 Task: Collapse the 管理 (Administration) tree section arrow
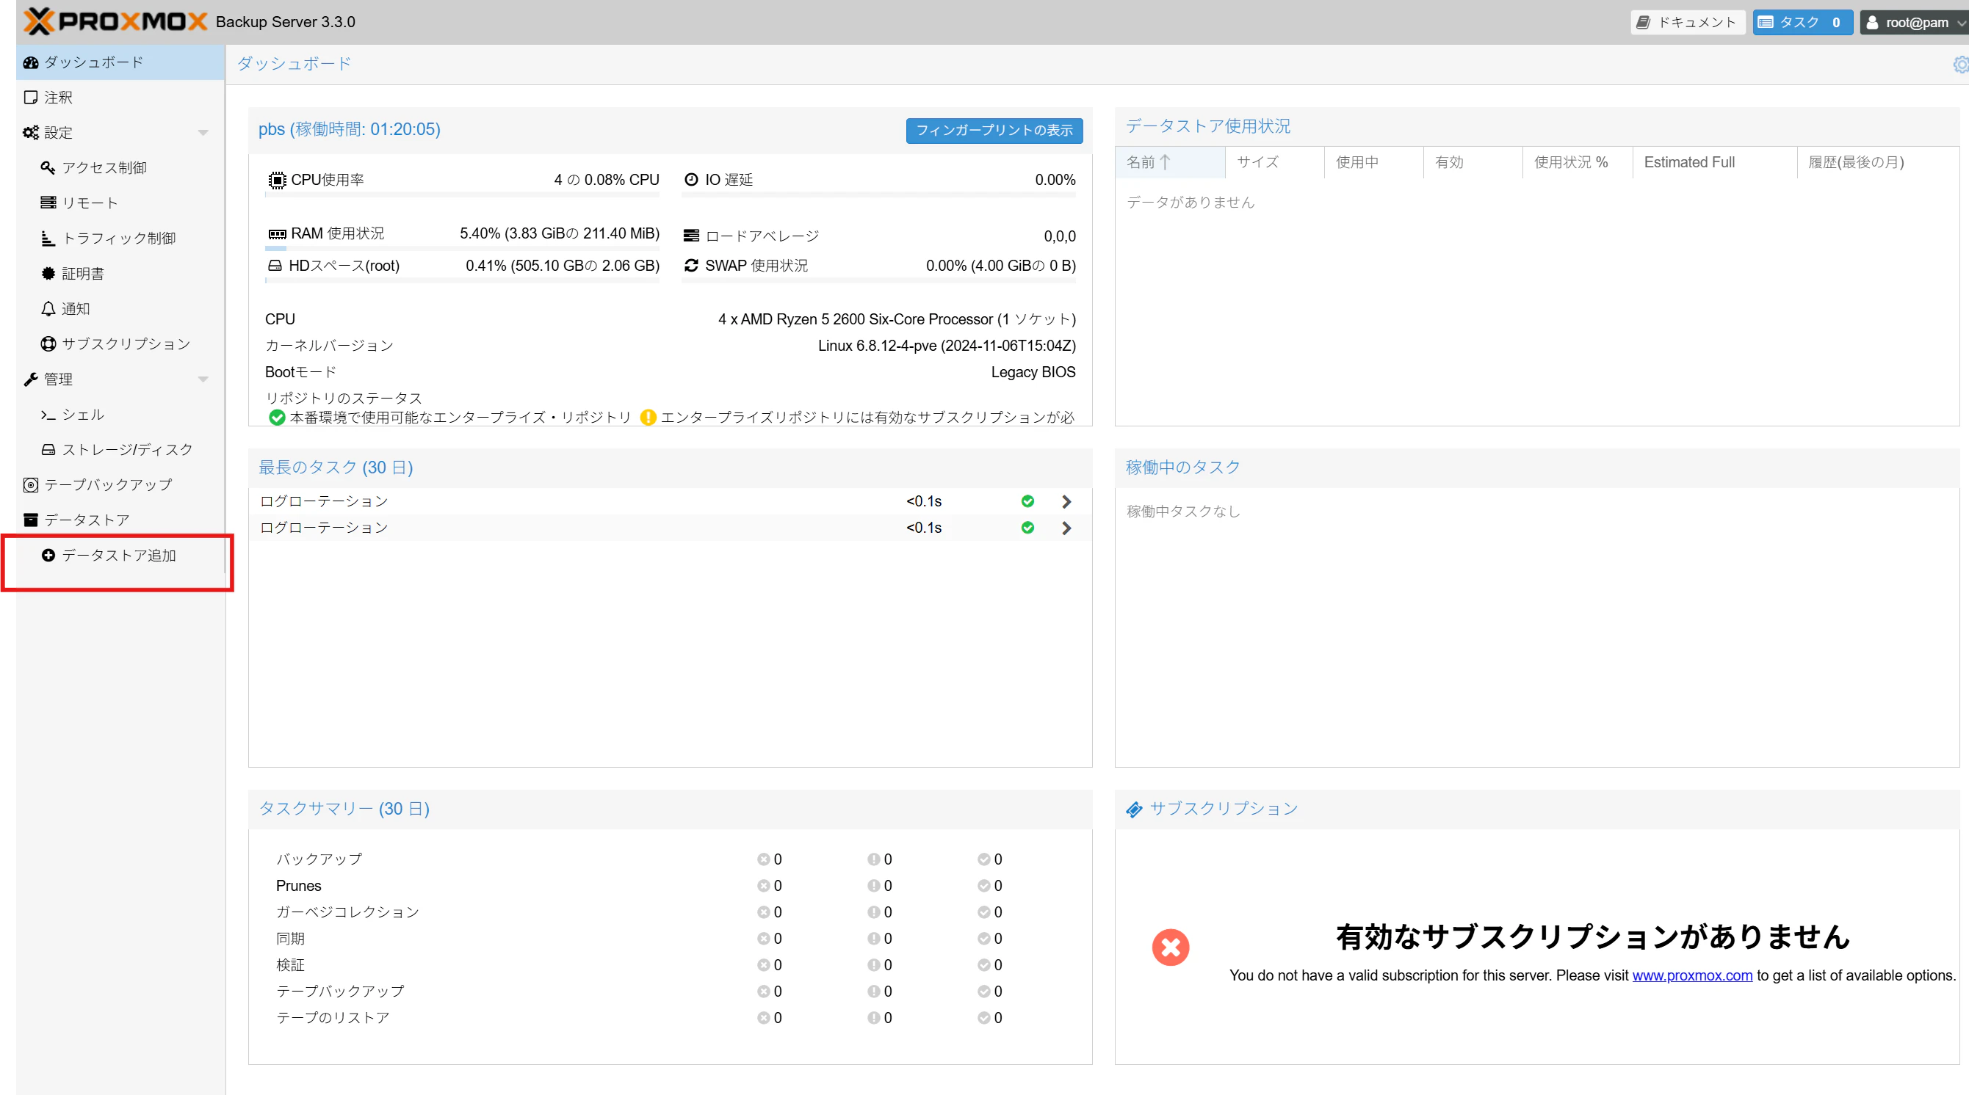(x=203, y=379)
